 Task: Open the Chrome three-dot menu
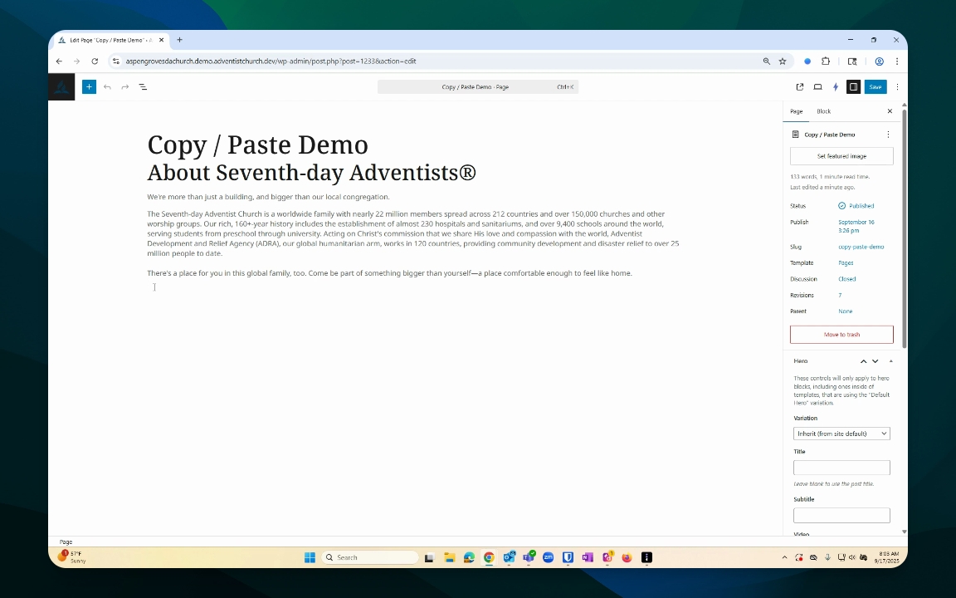(x=897, y=61)
